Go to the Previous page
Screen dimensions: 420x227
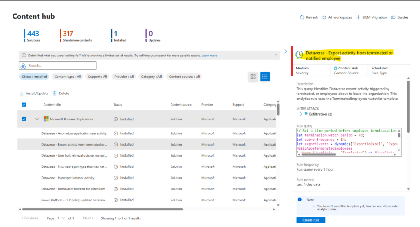(30, 218)
